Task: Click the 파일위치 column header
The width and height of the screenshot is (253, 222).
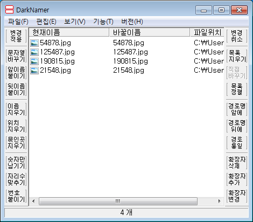Action: [x=207, y=32]
